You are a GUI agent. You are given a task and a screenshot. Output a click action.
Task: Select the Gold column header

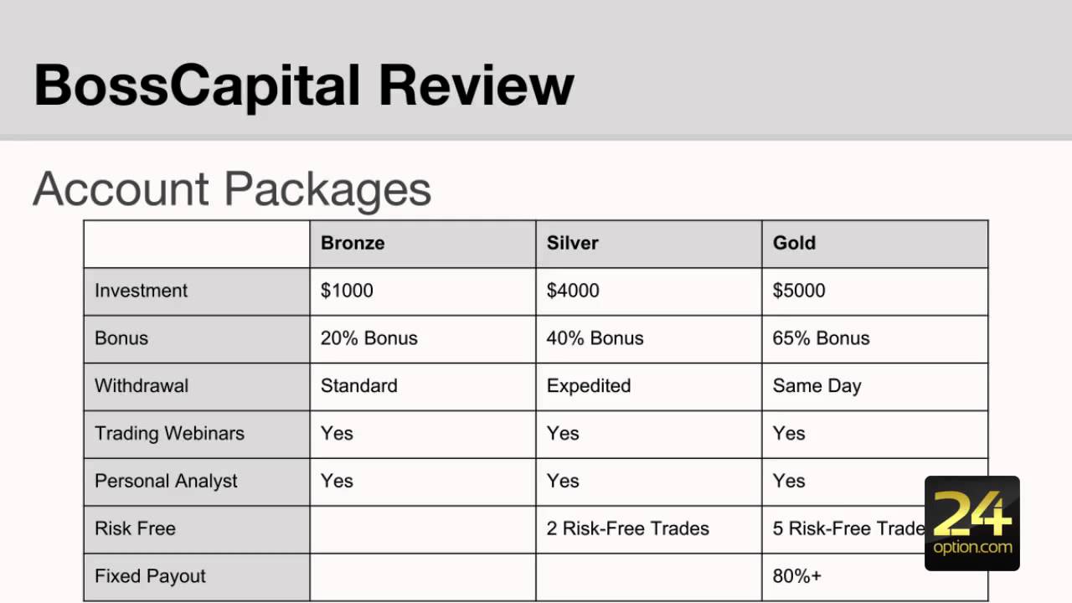pyautogui.click(x=794, y=243)
